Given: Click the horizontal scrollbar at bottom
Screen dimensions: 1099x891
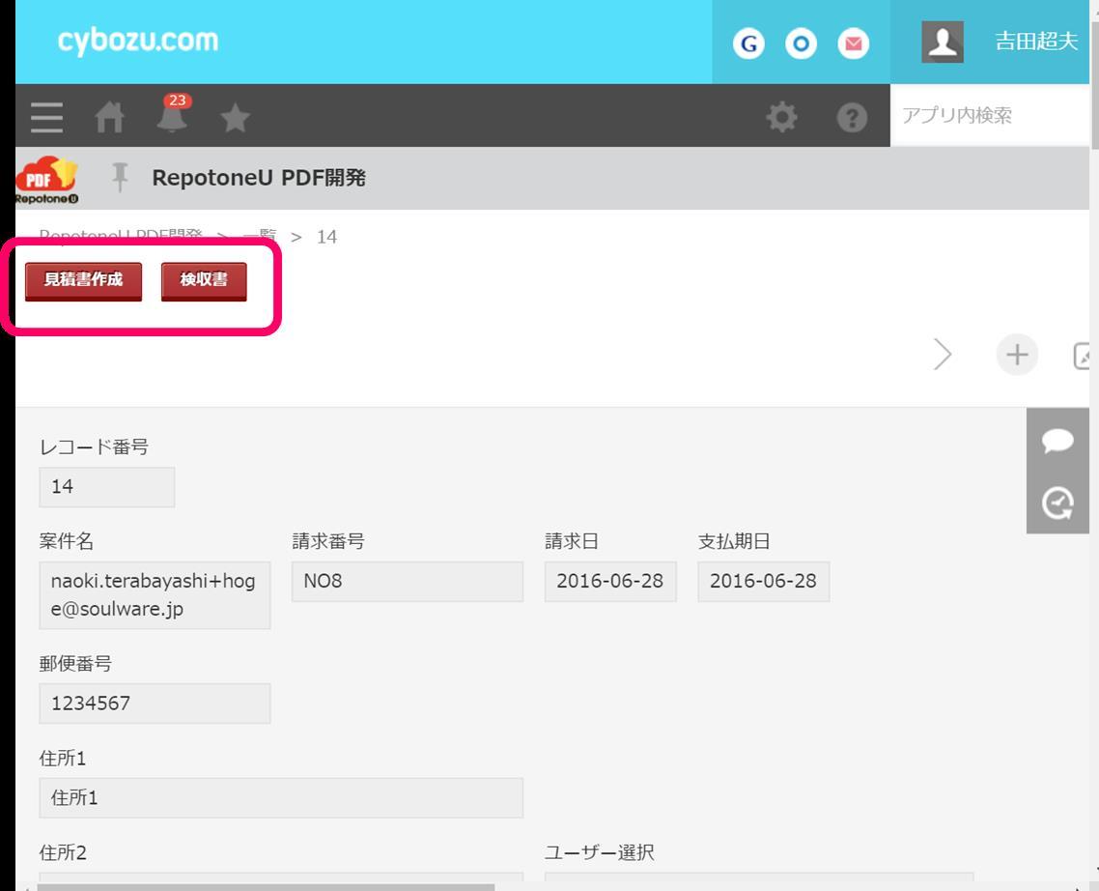Looking at the screenshot, I should pos(266,885).
